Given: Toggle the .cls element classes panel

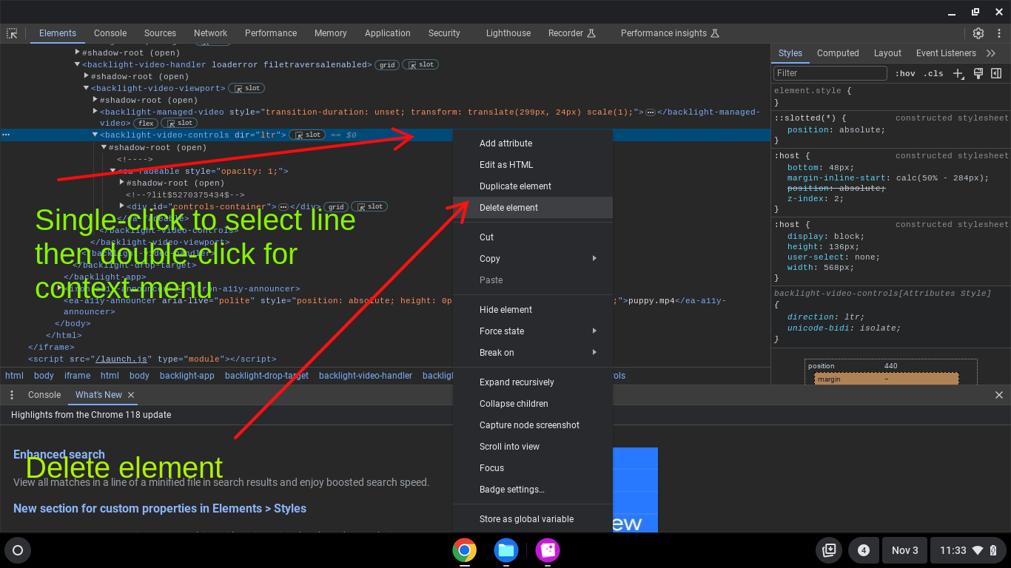Looking at the screenshot, I should 933,73.
